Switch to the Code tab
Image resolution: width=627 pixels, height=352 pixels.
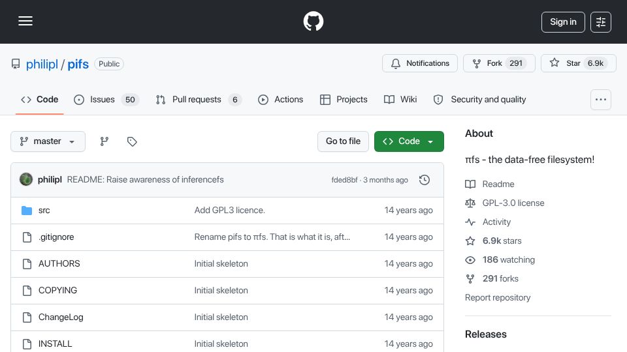pyautogui.click(x=40, y=99)
